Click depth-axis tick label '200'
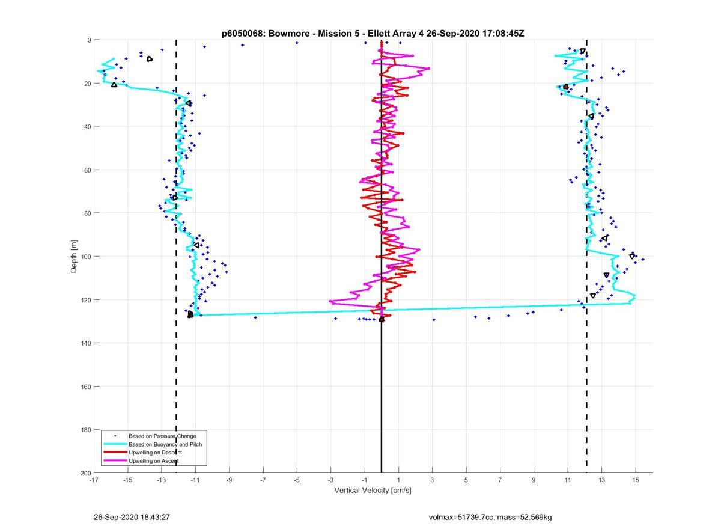This screenshot has height=532, width=721. pos(85,473)
